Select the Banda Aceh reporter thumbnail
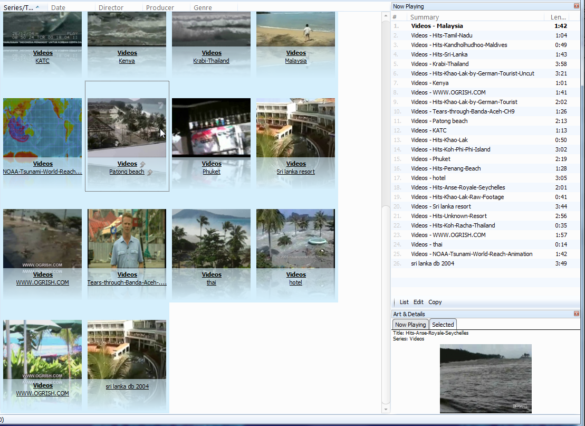This screenshot has width=585, height=426. [127, 238]
